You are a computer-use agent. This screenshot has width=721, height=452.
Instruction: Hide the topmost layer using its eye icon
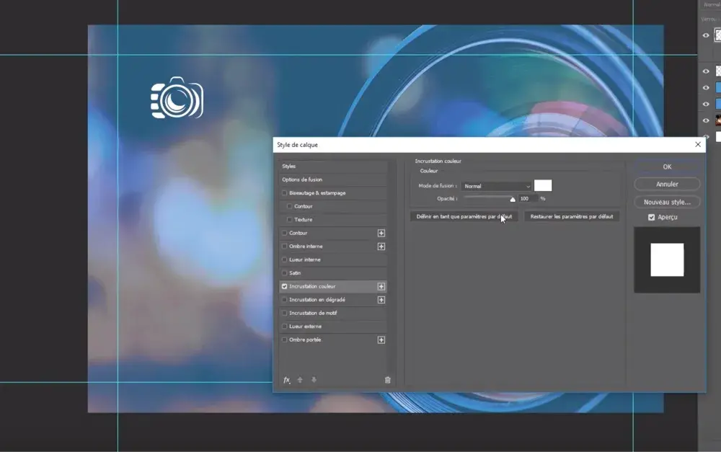(x=706, y=35)
